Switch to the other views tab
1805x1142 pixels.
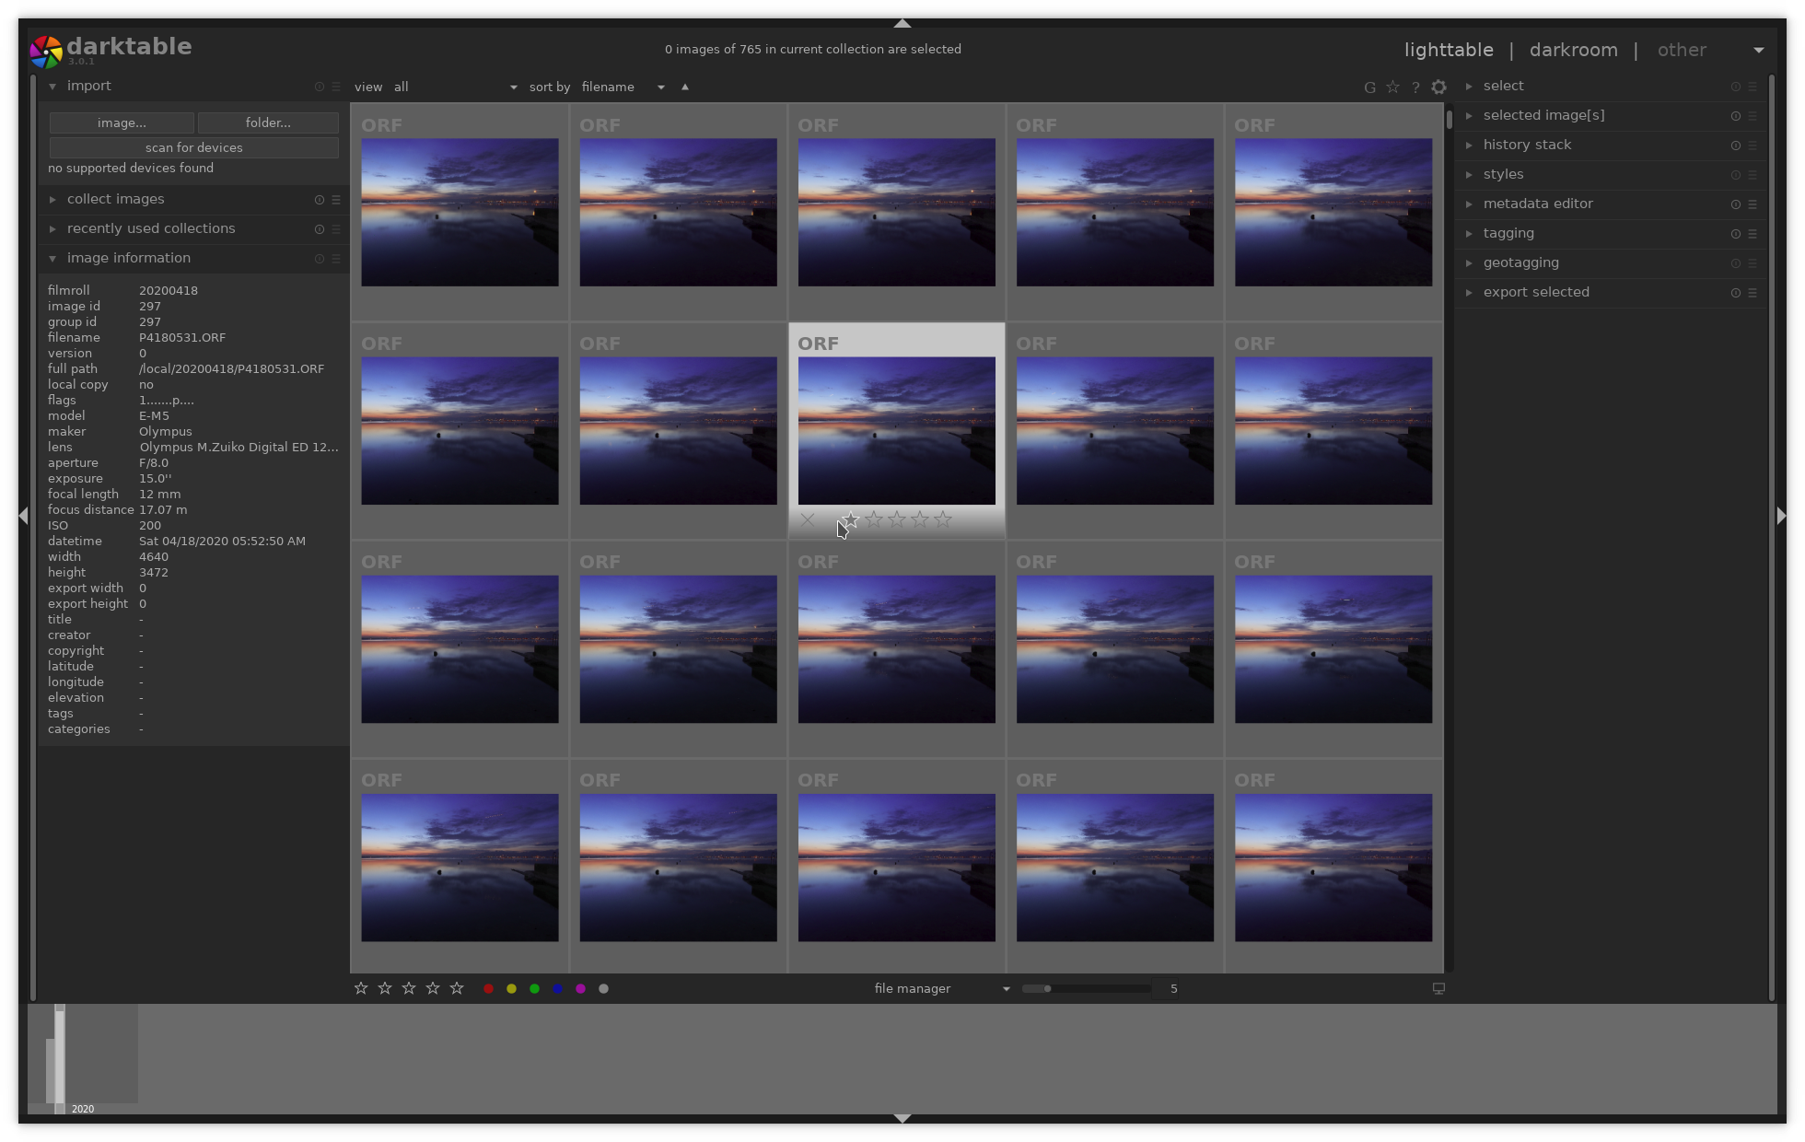pos(1682,50)
